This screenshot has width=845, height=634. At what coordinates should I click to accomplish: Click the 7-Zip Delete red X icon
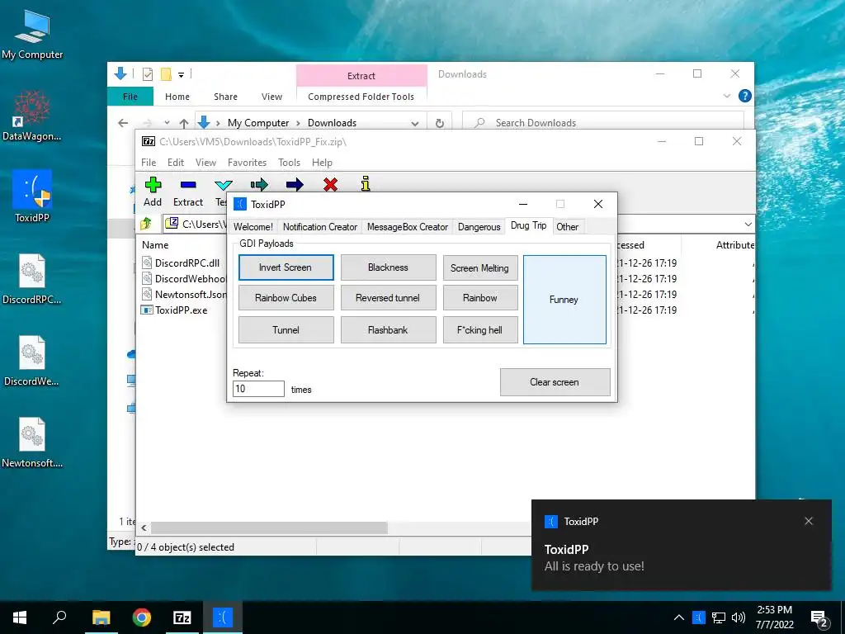click(x=330, y=185)
